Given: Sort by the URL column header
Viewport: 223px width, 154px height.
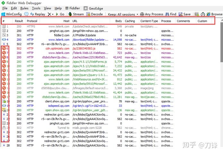Looking at the screenshot, I should click(90, 21).
